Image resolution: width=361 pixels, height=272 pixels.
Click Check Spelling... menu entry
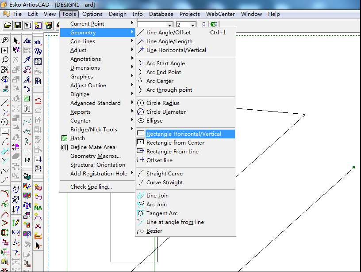pos(91,187)
